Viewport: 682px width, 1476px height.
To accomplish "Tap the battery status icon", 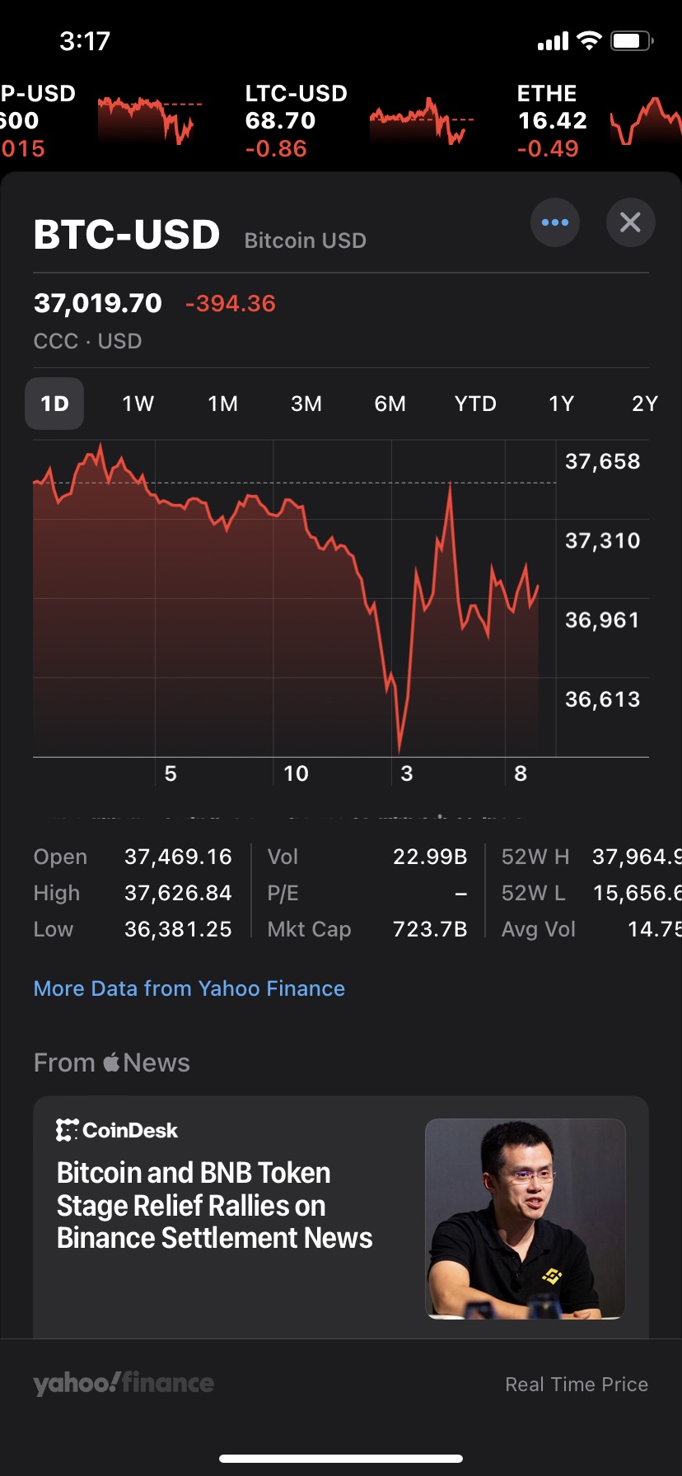I will tap(632, 41).
